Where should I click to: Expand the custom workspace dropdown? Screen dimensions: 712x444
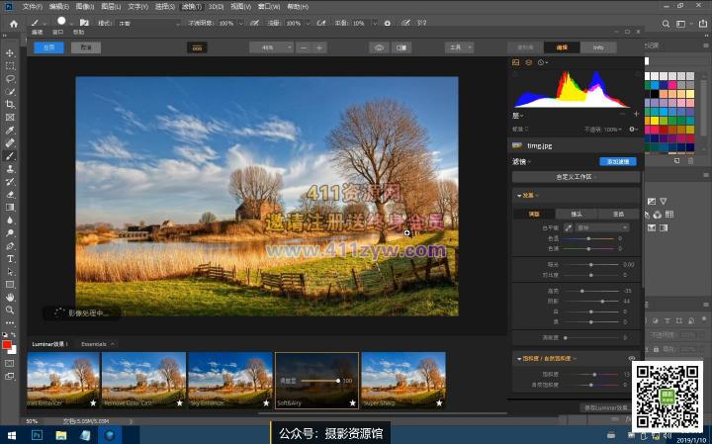576,176
